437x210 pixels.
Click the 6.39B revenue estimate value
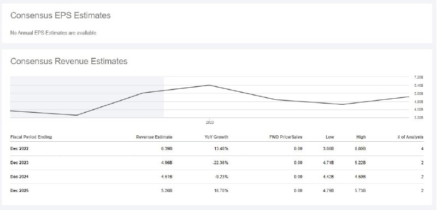click(x=167, y=149)
